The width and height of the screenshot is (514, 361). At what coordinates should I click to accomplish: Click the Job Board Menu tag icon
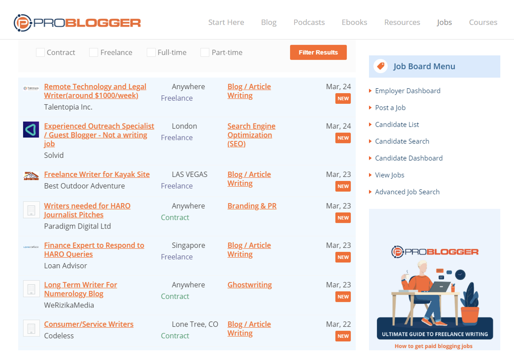pyautogui.click(x=380, y=66)
